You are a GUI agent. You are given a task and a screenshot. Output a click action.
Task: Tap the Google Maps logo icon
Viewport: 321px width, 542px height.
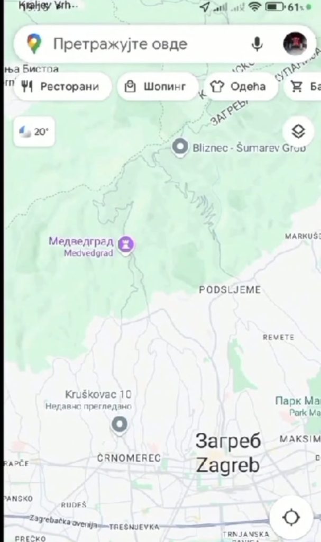[34, 43]
